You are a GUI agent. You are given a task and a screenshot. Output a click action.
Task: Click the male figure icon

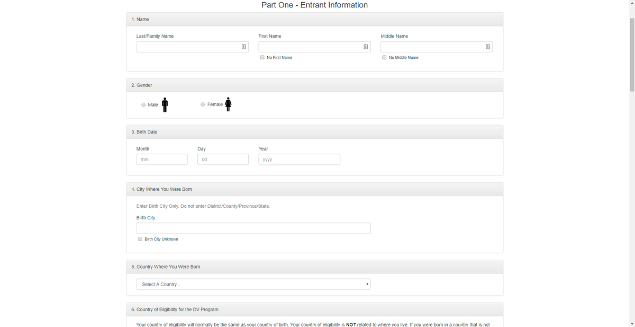pyautogui.click(x=165, y=105)
